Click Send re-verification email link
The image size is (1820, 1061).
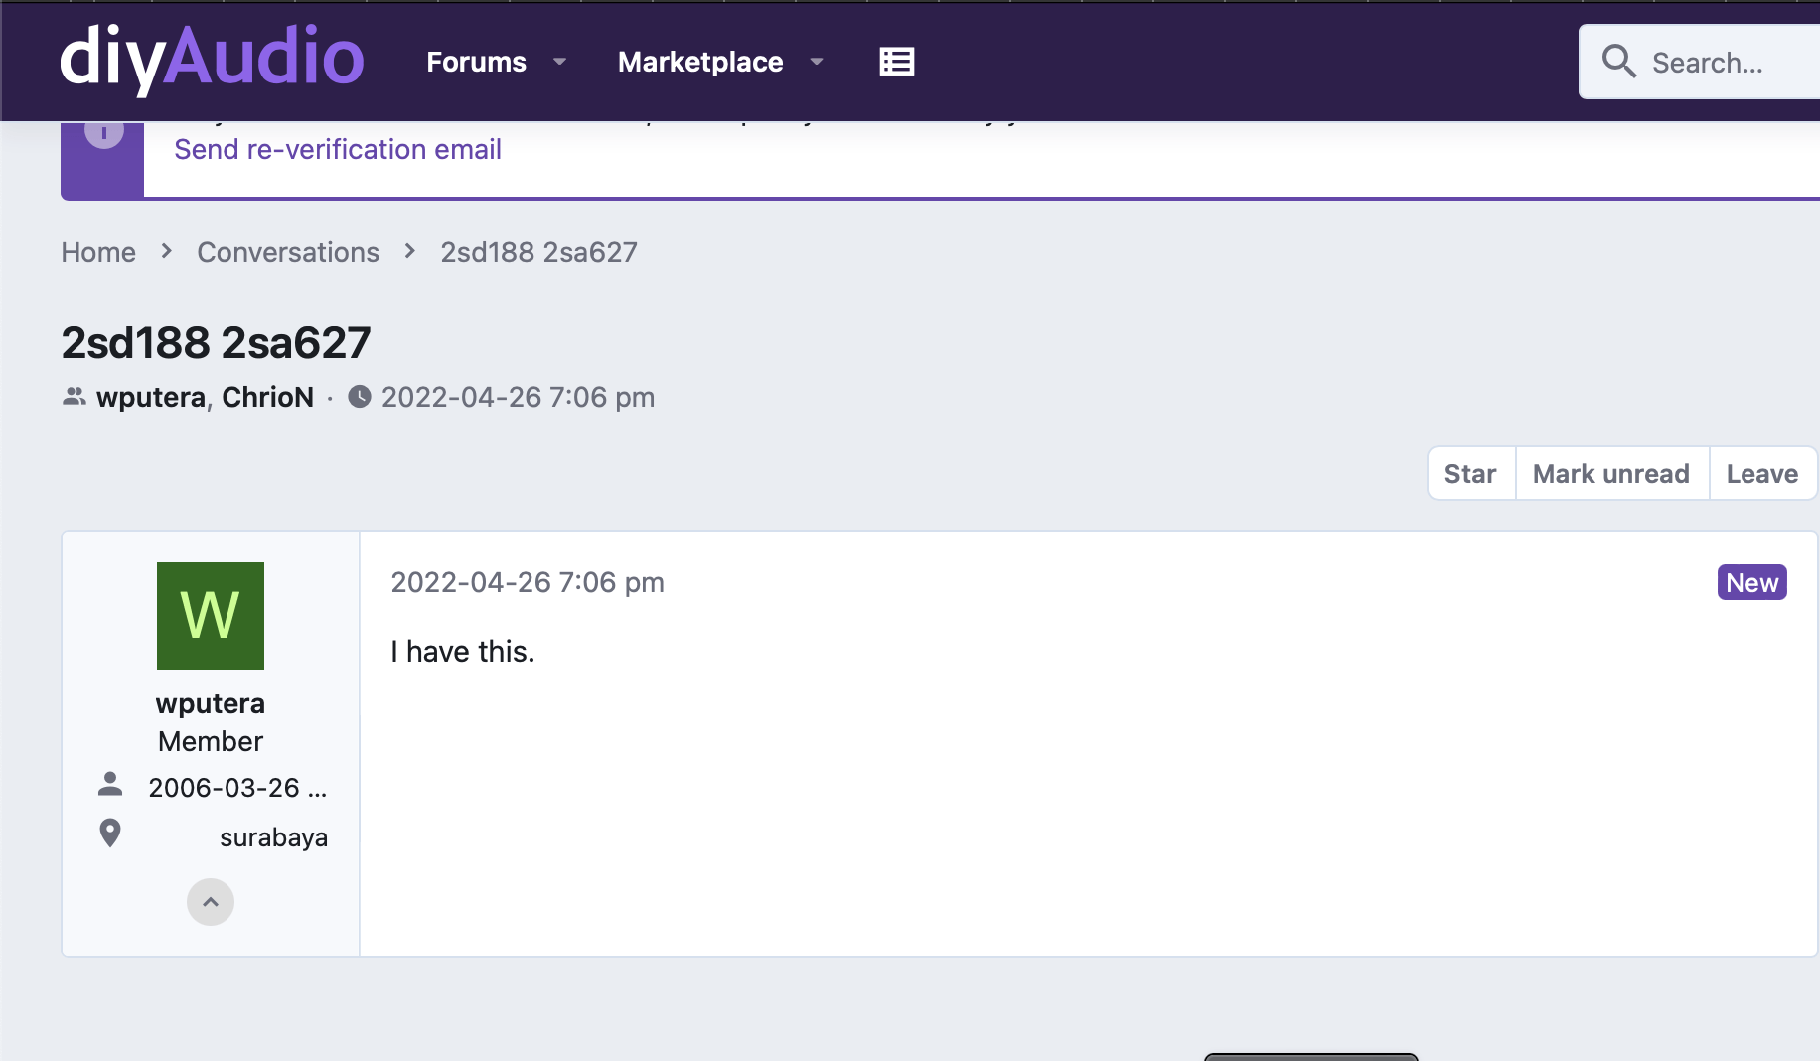(x=338, y=149)
